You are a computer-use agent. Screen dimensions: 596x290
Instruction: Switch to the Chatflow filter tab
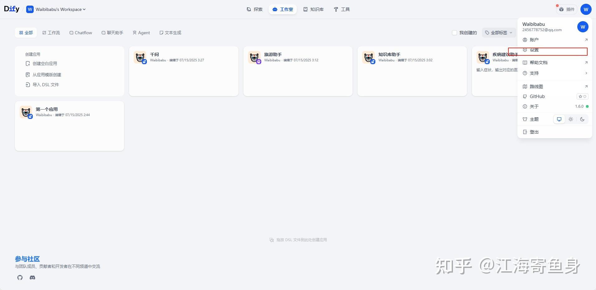[80, 32]
